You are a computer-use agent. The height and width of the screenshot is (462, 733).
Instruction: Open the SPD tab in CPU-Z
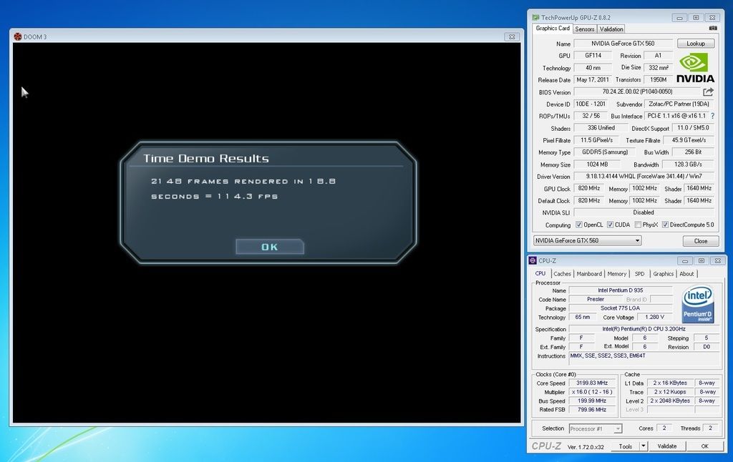pos(639,274)
